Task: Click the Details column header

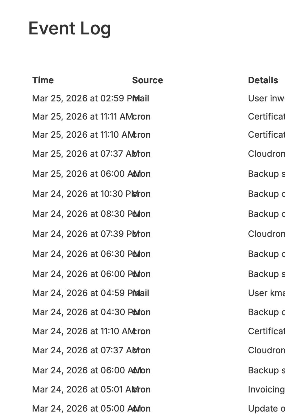Action: click(263, 80)
